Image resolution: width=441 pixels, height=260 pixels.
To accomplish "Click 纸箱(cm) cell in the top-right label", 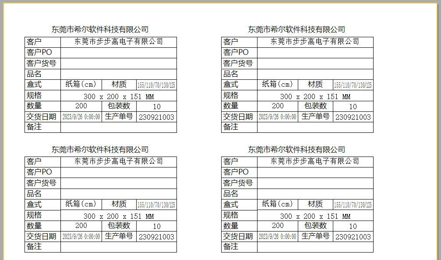I will (x=278, y=84).
